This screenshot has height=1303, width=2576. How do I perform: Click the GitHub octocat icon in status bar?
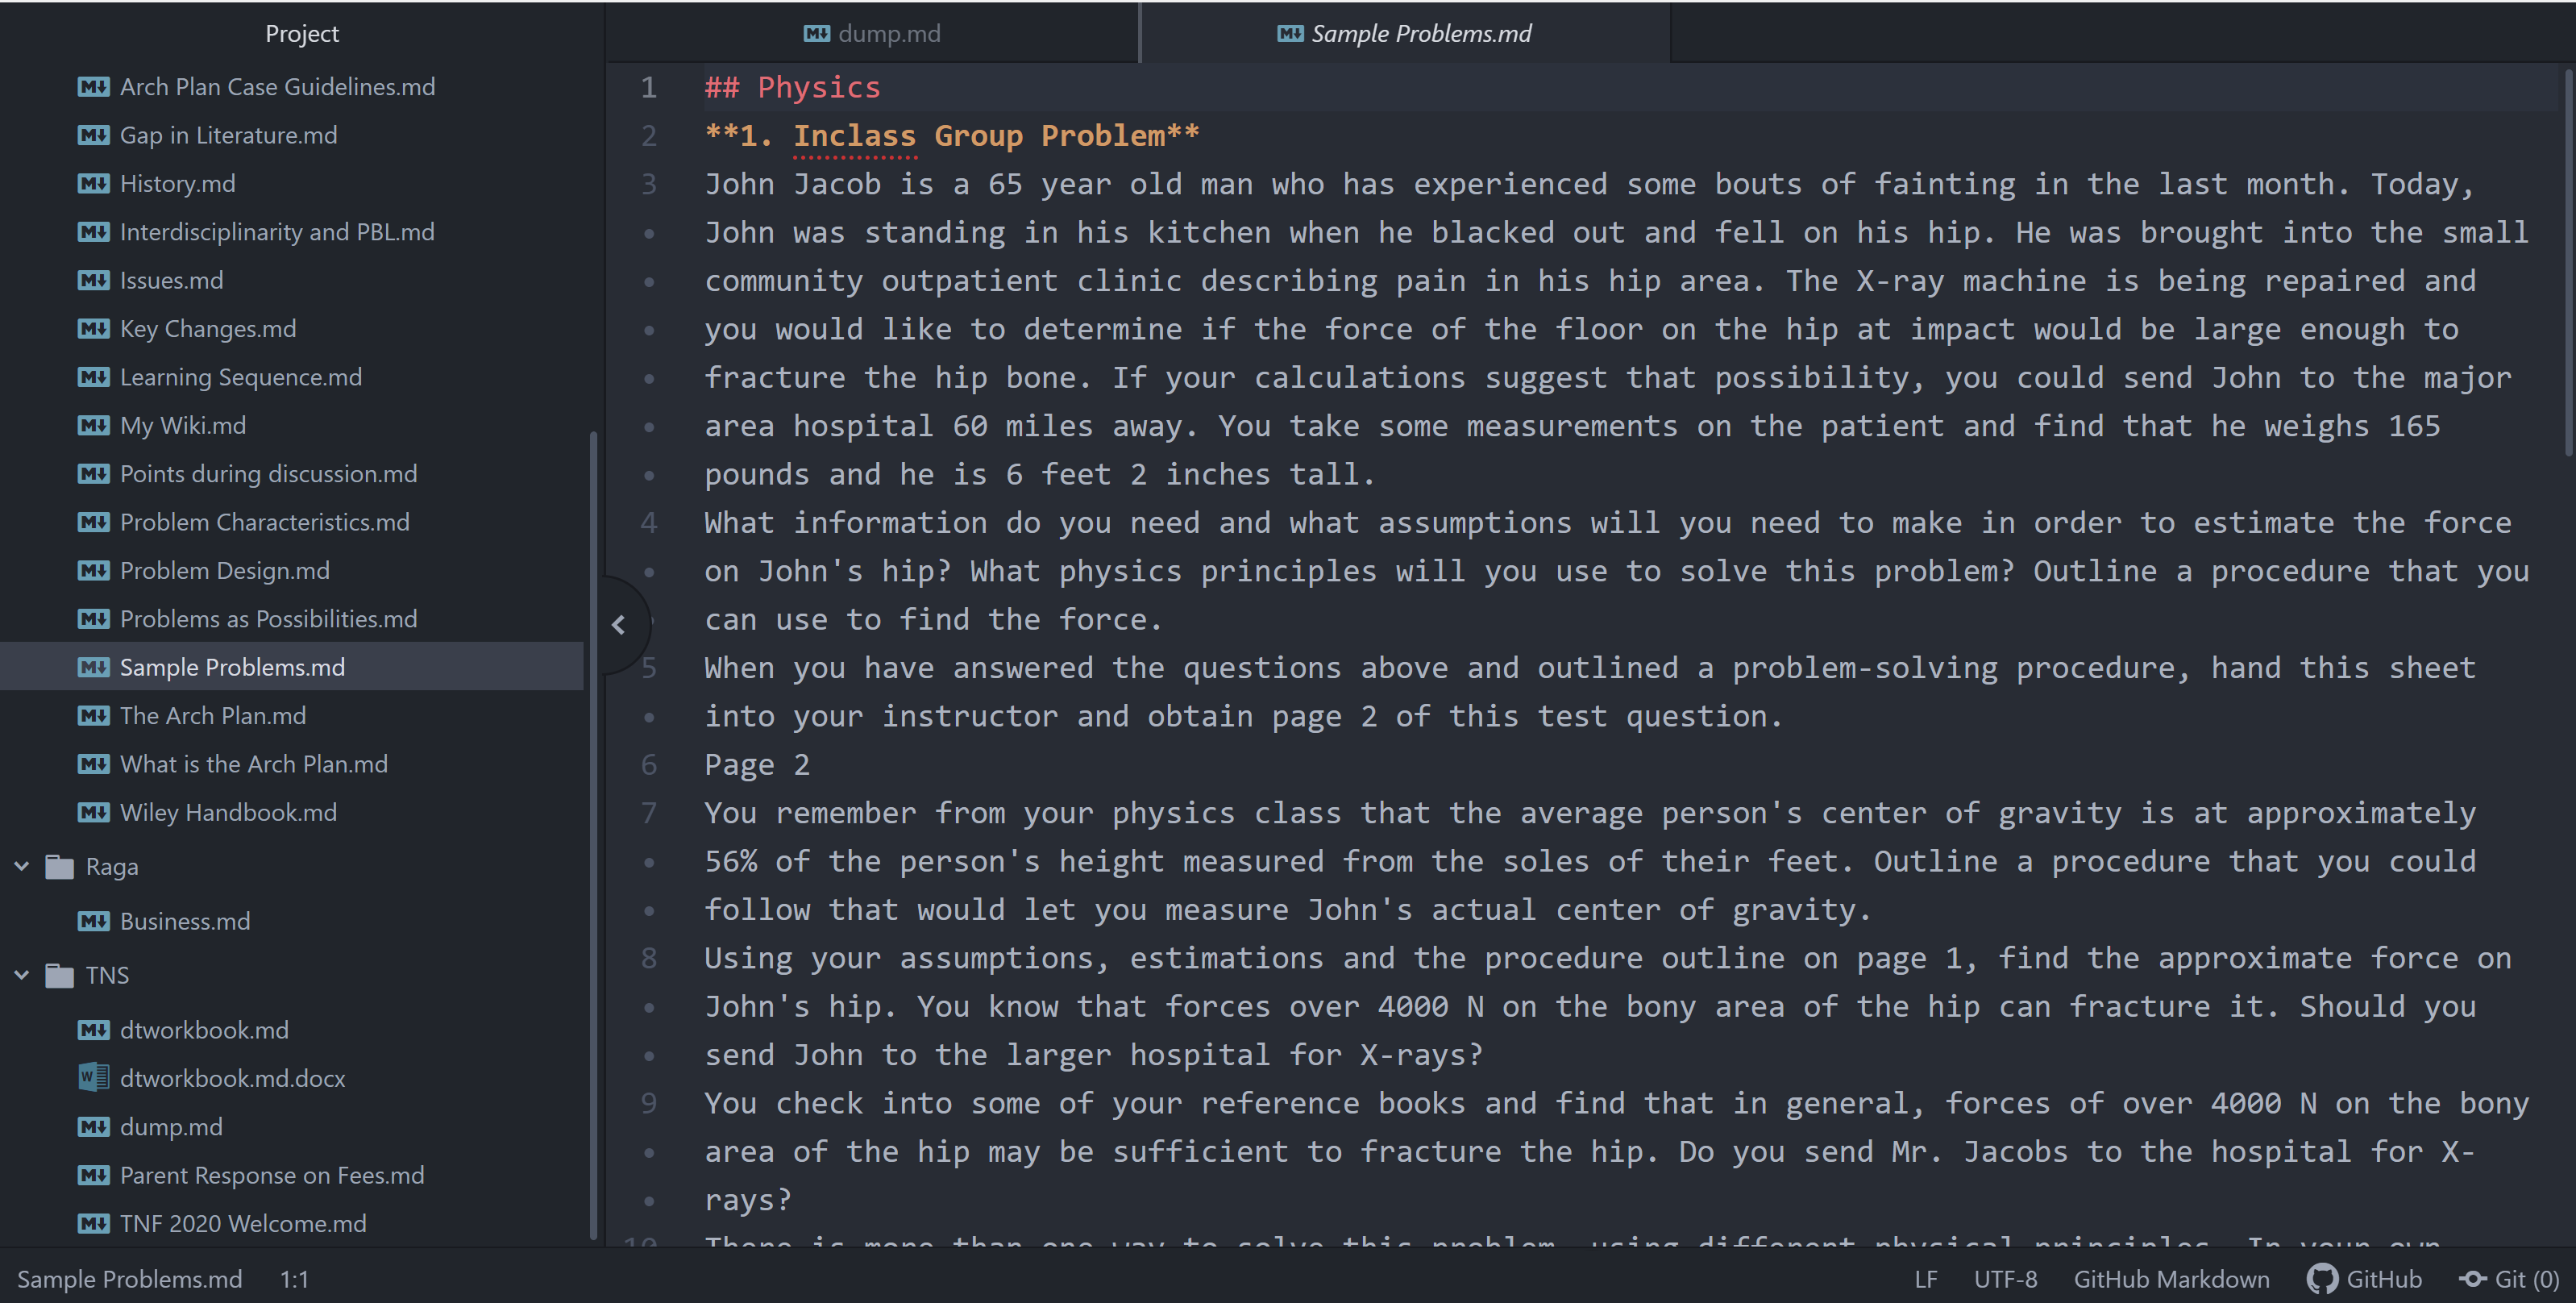(2321, 1279)
